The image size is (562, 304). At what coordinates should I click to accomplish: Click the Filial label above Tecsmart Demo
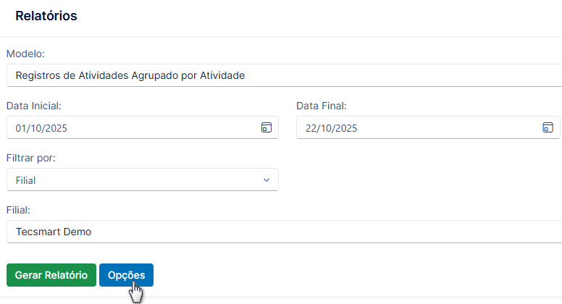(18, 210)
